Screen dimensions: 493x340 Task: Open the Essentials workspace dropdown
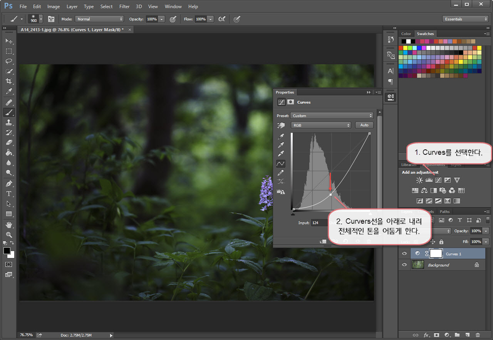465,19
